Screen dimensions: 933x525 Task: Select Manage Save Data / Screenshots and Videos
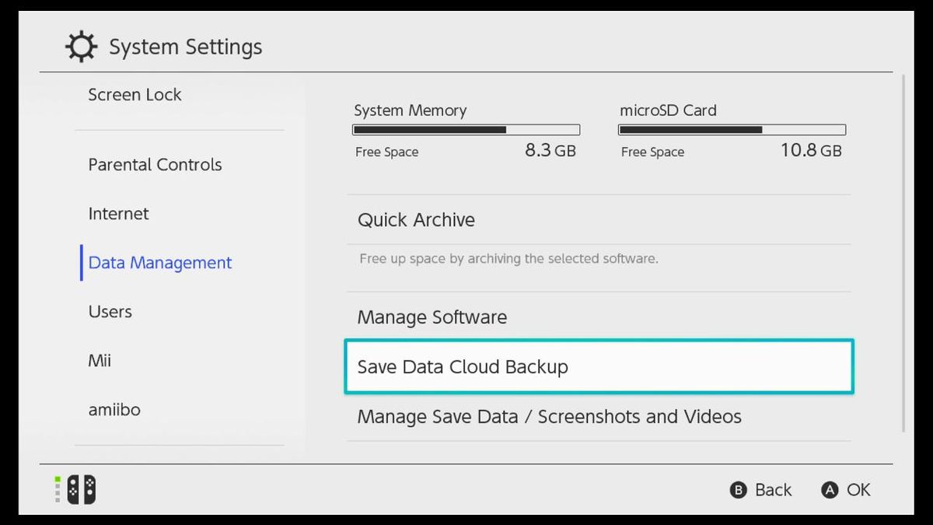click(x=548, y=416)
